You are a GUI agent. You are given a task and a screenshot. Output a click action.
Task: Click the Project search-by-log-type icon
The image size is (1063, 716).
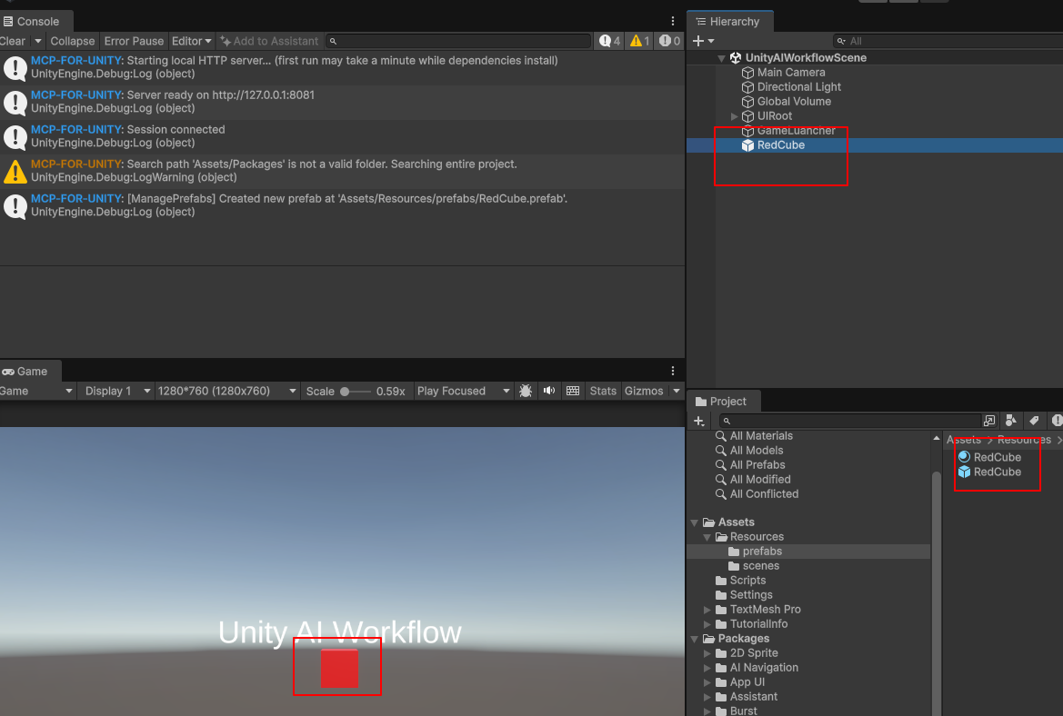[1057, 421]
